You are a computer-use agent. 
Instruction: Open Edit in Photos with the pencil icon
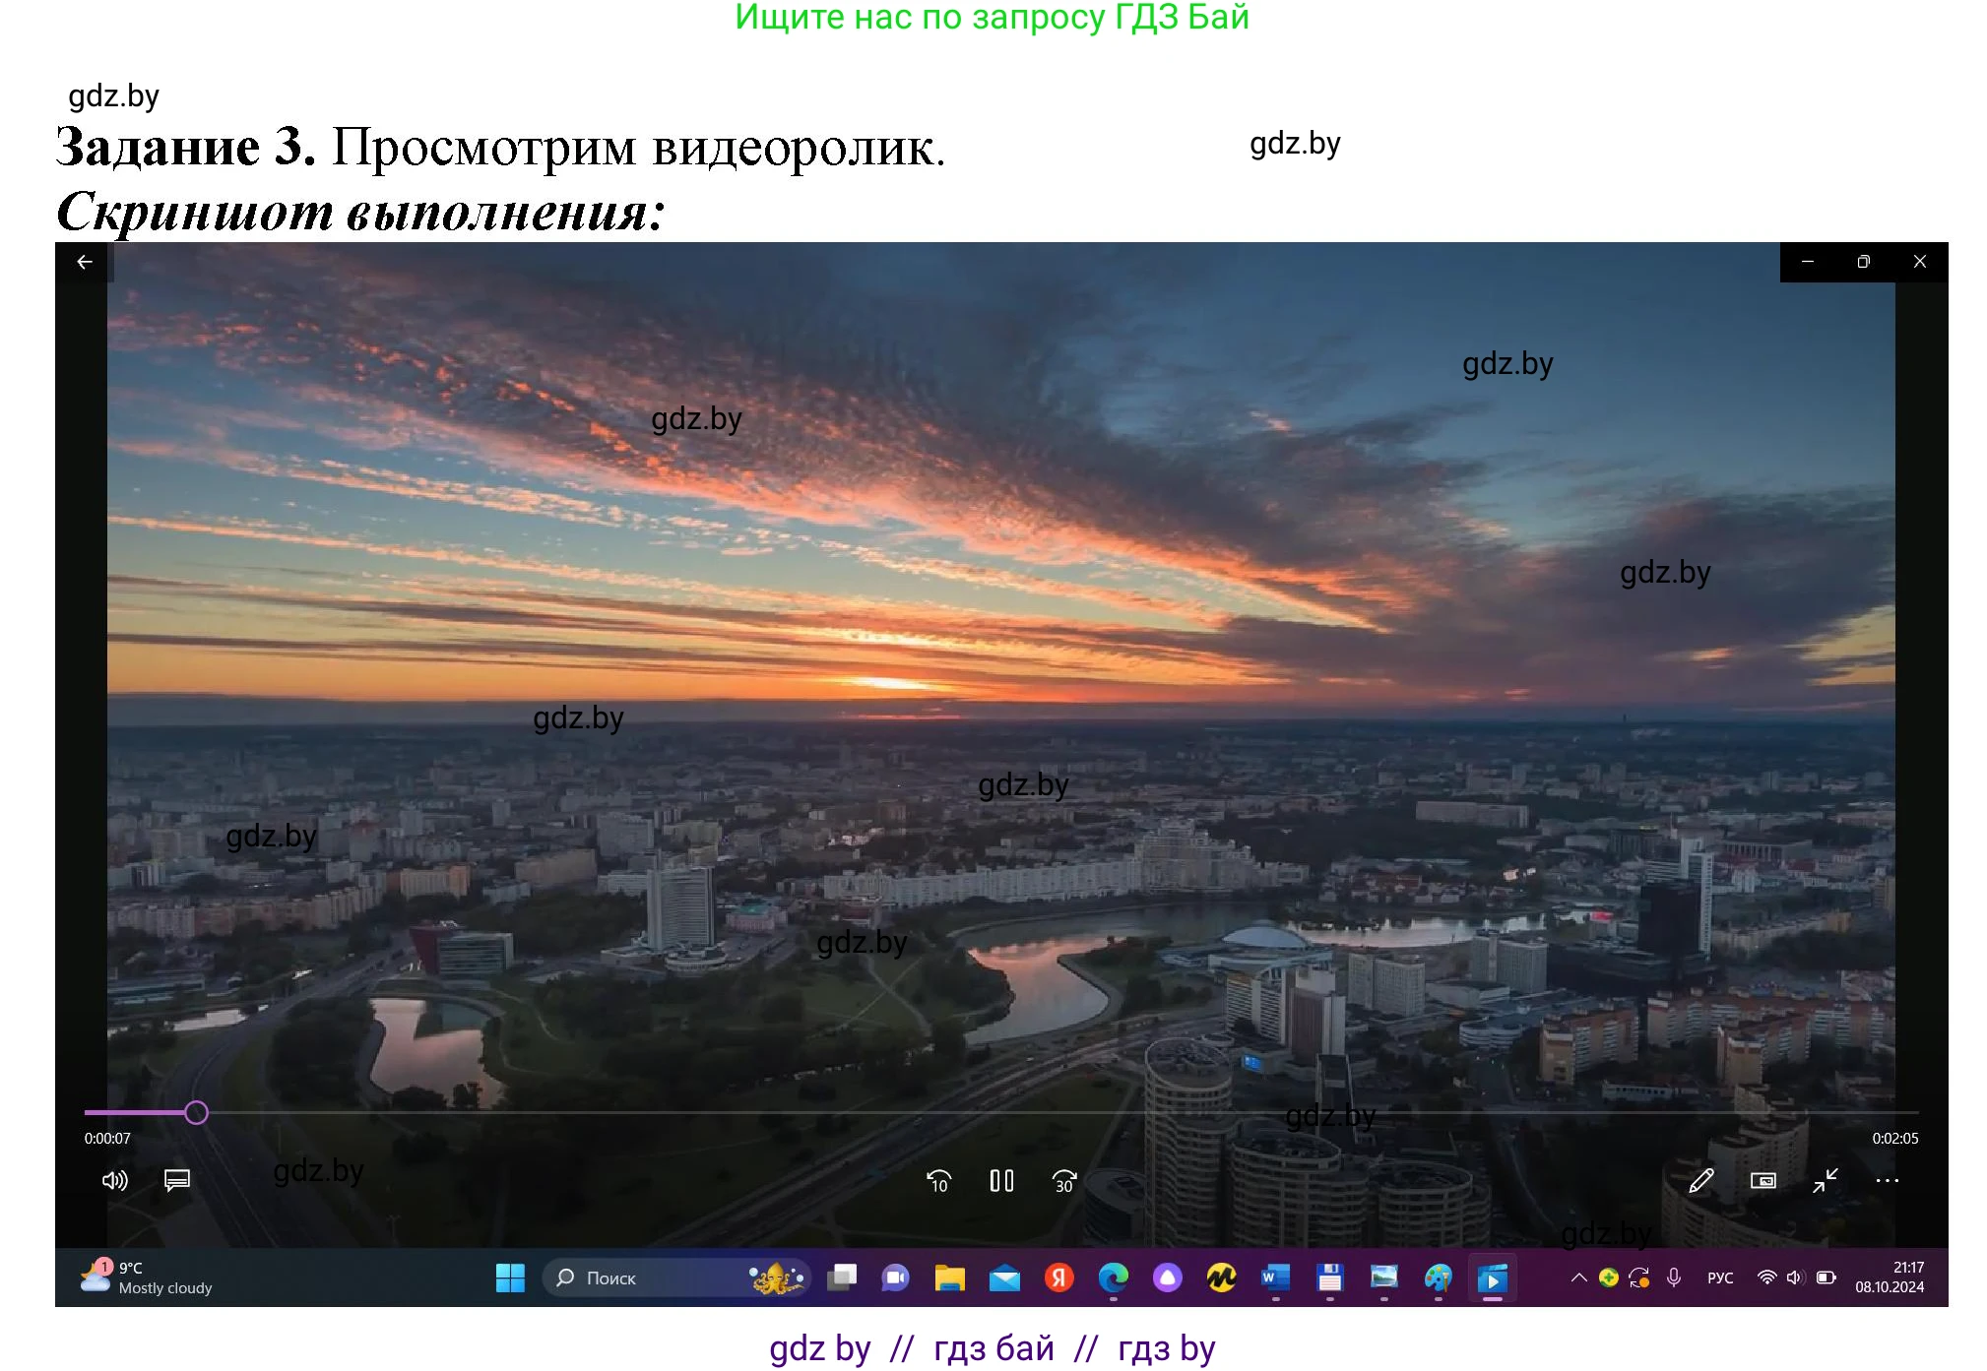[x=1700, y=1181]
